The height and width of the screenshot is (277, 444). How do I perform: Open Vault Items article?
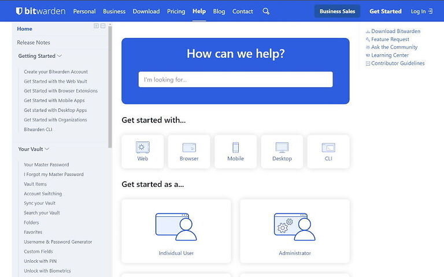[35, 184]
